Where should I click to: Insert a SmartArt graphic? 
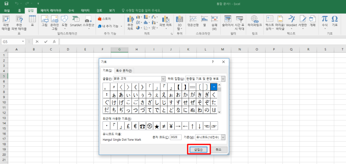[x=76, y=21]
